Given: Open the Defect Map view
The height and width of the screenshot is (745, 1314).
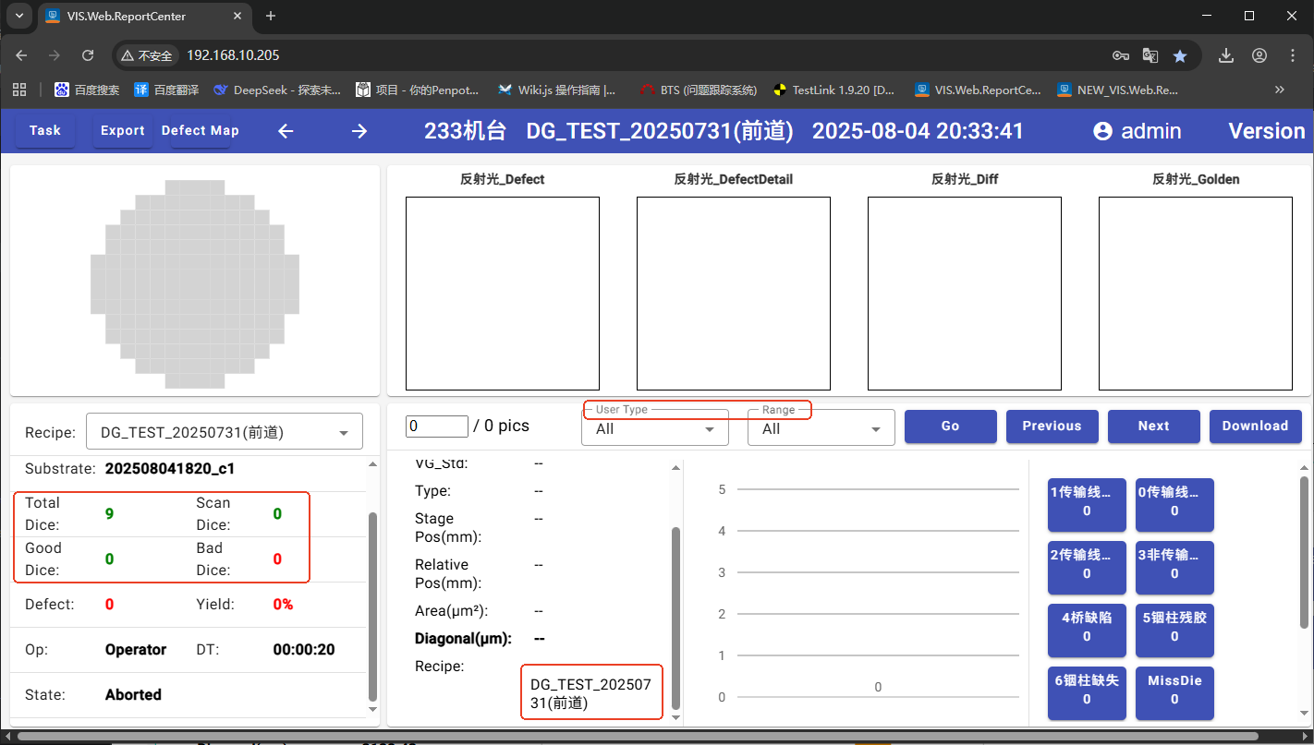Looking at the screenshot, I should click(200, 130).
